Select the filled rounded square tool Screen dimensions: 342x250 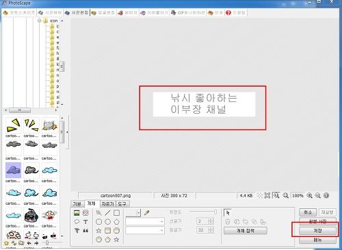116,231
